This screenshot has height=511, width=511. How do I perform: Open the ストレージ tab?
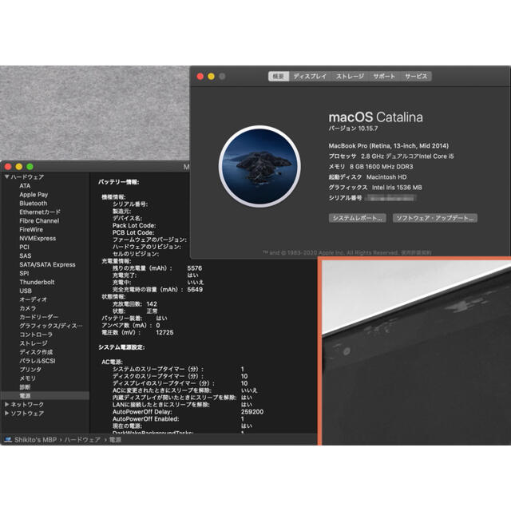tap(350, 77)
